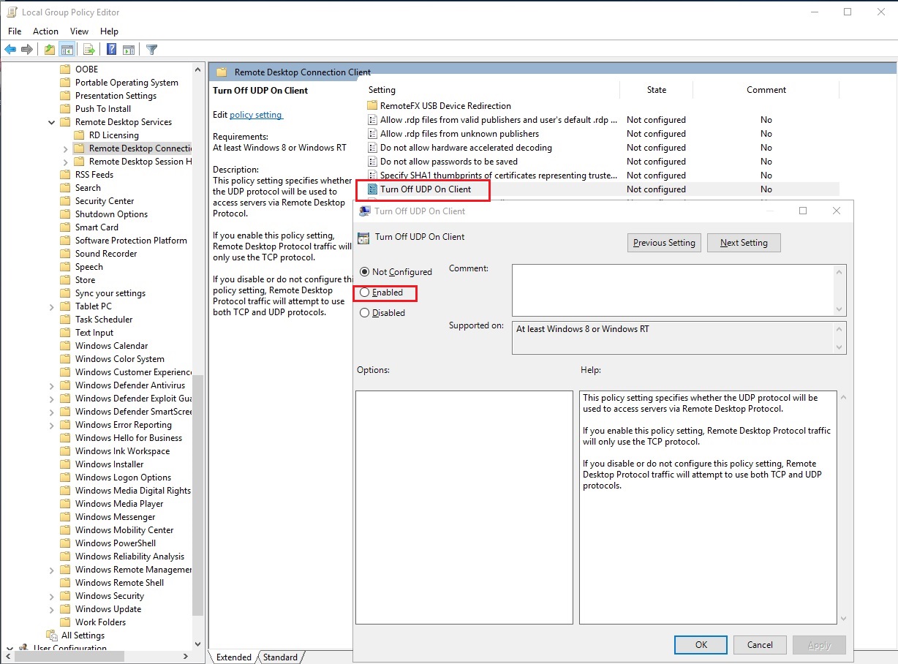This screenshot has height=664, width=898.
Task: Click the Up One Level folder icon
Action: [x=49, y=50]
